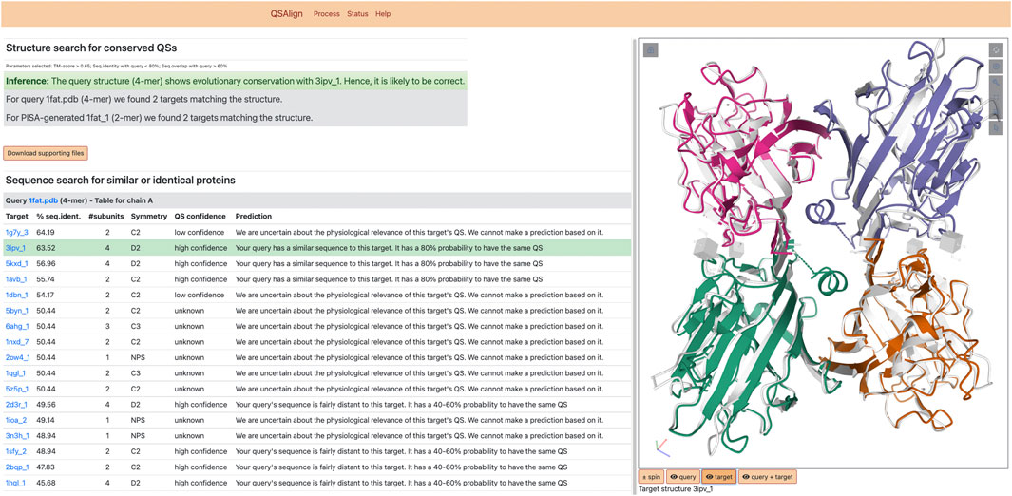The height and width of the screenshot is (496, 1012).
Task: Click the 56.96 sequence identity value
Action: coord(46,263)
